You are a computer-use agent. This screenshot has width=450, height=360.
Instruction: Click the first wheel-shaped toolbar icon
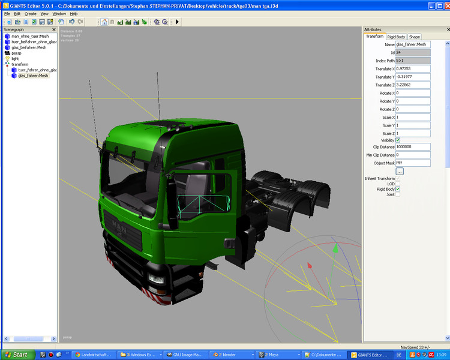157,22
